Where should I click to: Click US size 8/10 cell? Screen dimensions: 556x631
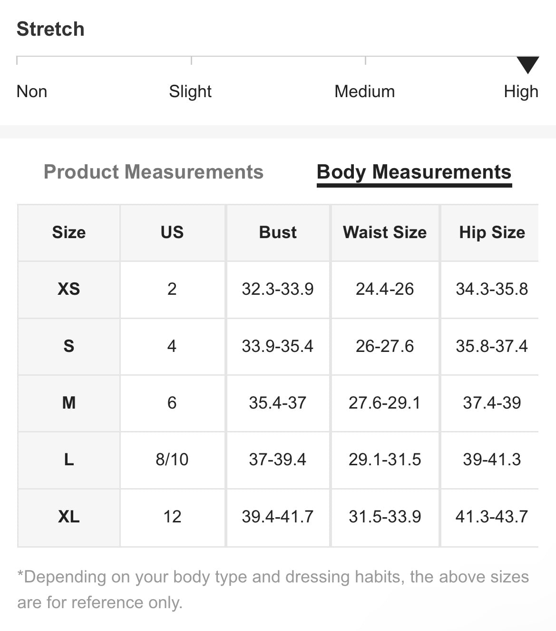click(172, 460)
